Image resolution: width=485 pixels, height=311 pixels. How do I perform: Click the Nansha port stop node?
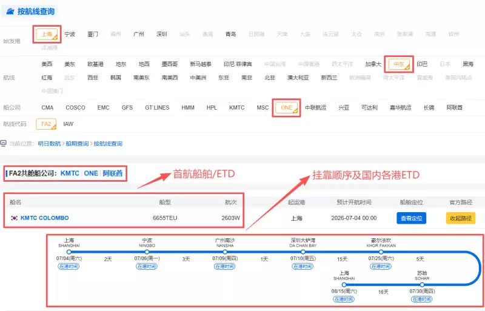pos(225,252)
